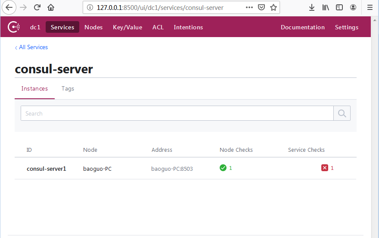Open the Key/Value nav item

pyautogui.click(x=127, y=27)
